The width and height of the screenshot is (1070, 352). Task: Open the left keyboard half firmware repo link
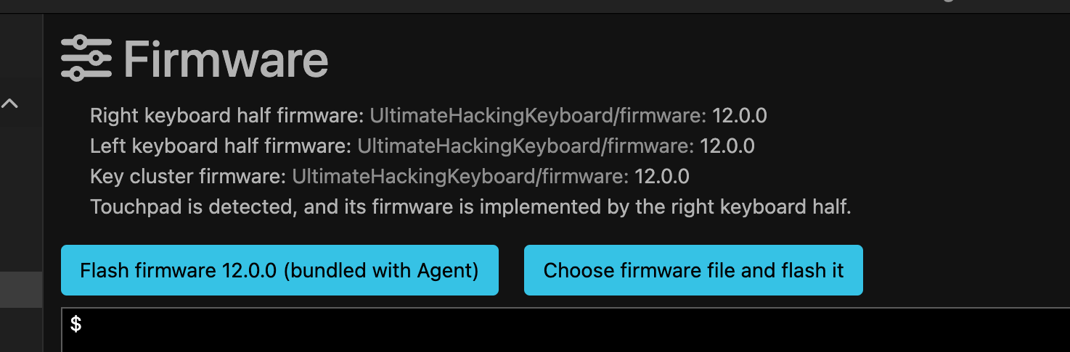click(525, 146)
